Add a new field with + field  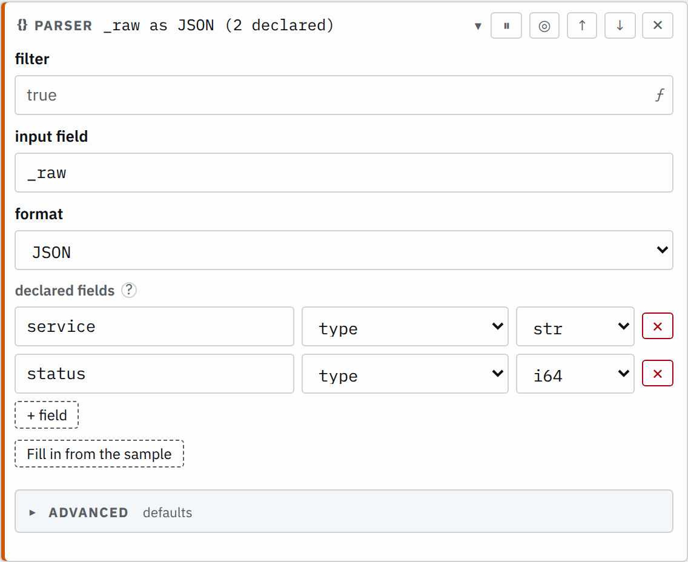pyautogui.click(x=47, y=415)
